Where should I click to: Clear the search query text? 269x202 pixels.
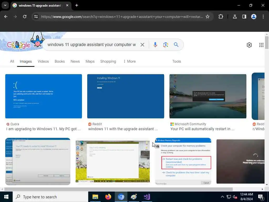pyautogui.click(x=142, y=45)
